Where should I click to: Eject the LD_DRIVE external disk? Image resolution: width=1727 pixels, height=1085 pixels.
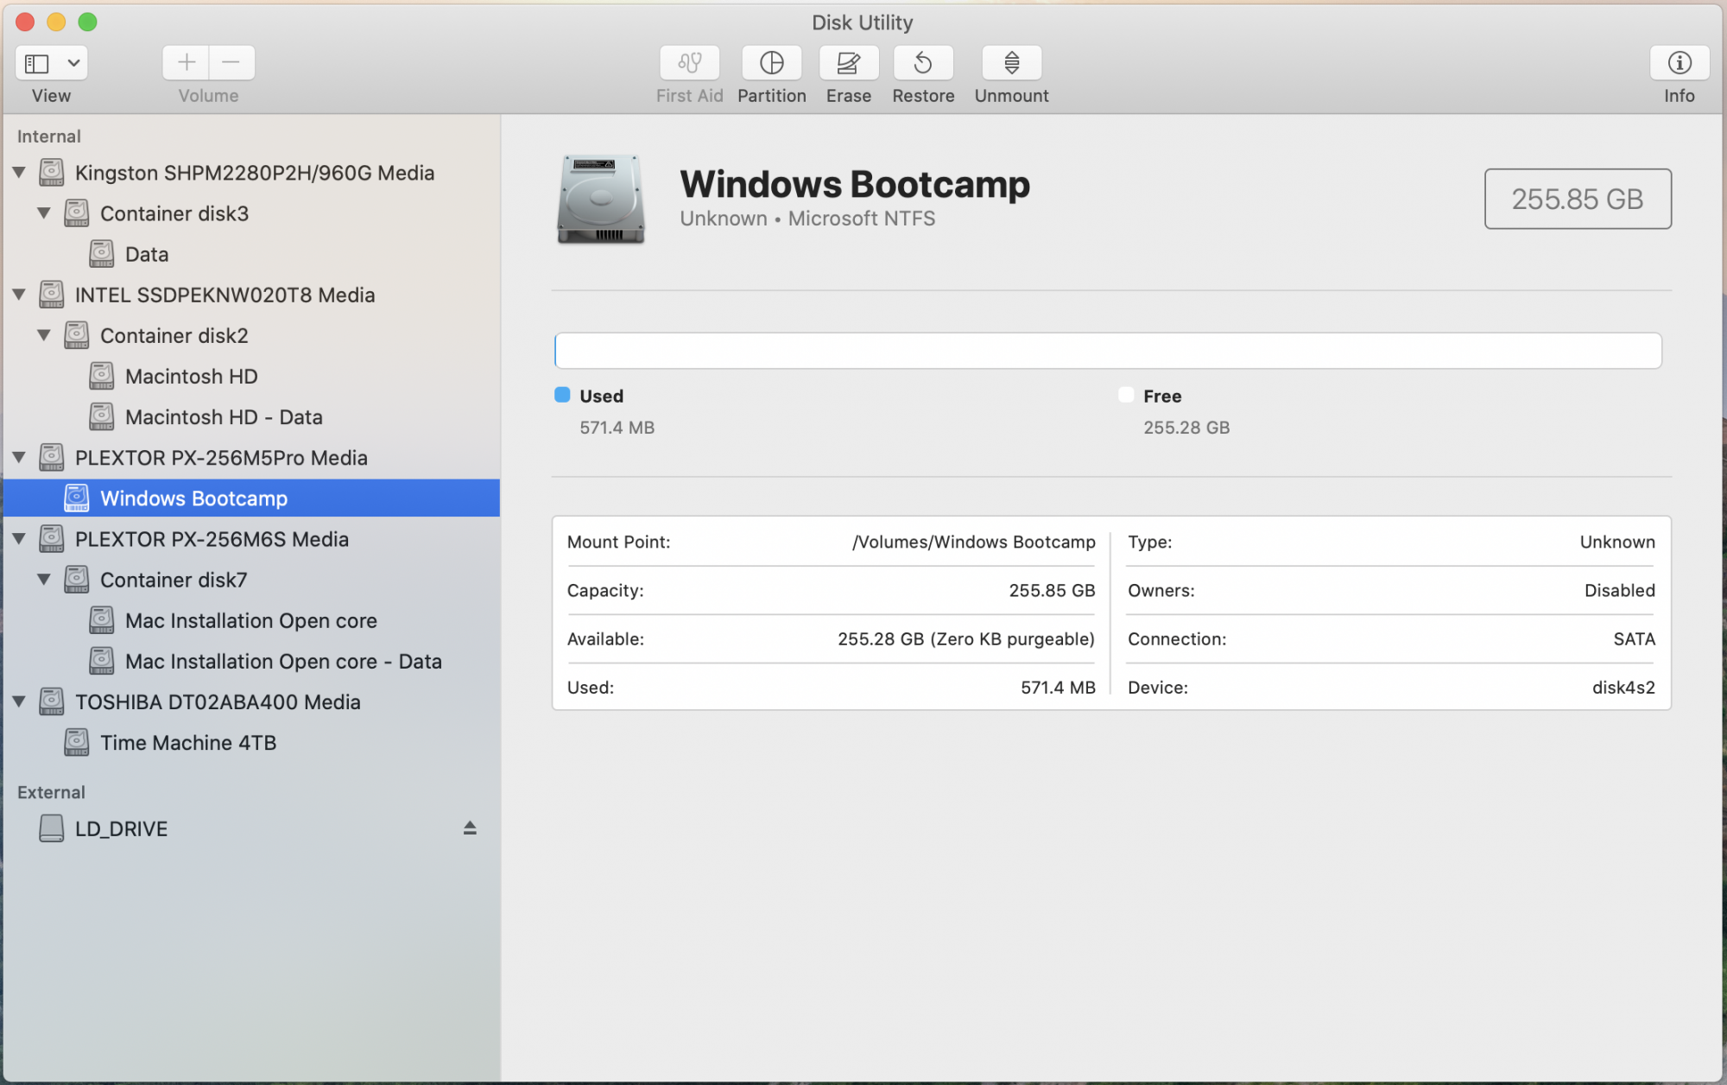click(x=470, y=828)
